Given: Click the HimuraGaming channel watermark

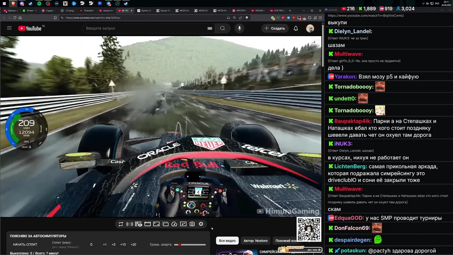Looking at the screenshot, I should [x=288, y=211].
